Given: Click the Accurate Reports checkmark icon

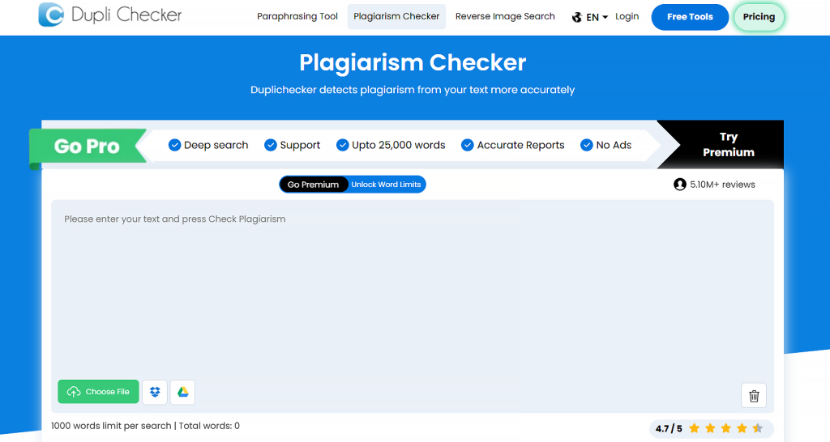Looking at the screenshot, I should point(468,145).
